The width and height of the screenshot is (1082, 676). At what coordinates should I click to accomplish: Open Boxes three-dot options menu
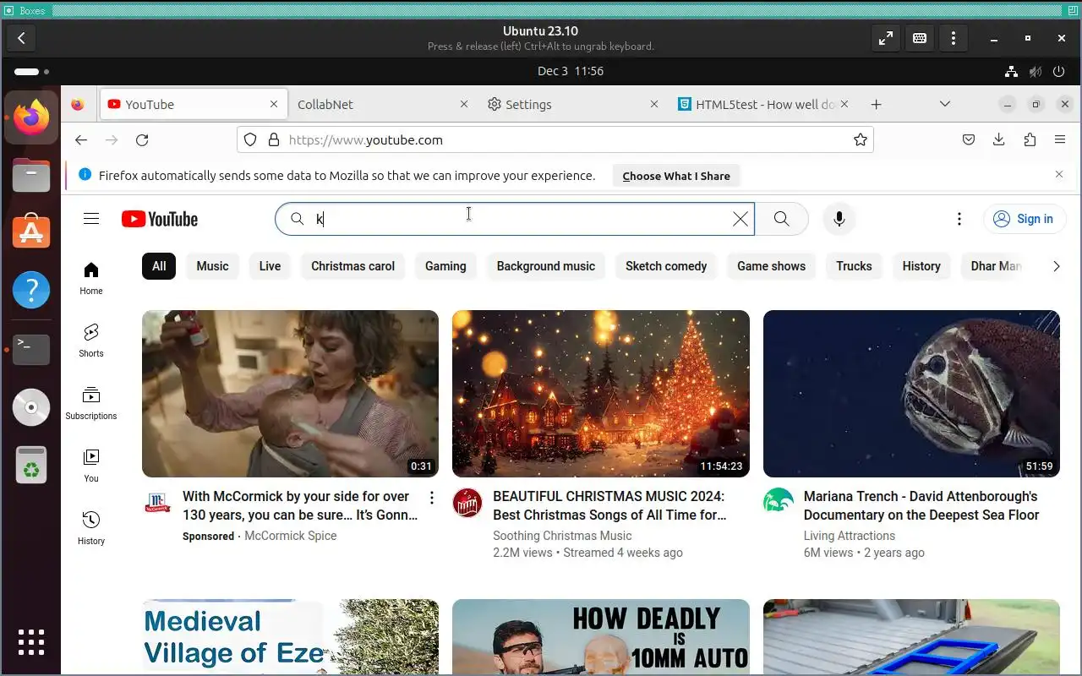coord(954,38)
